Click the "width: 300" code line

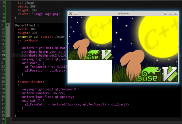pos(26,29)
